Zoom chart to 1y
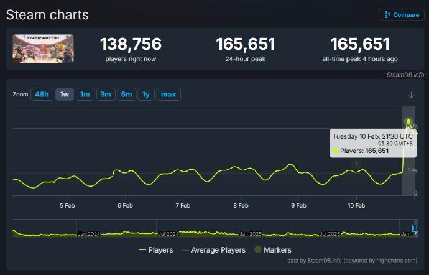 click(x=146, y=95)
